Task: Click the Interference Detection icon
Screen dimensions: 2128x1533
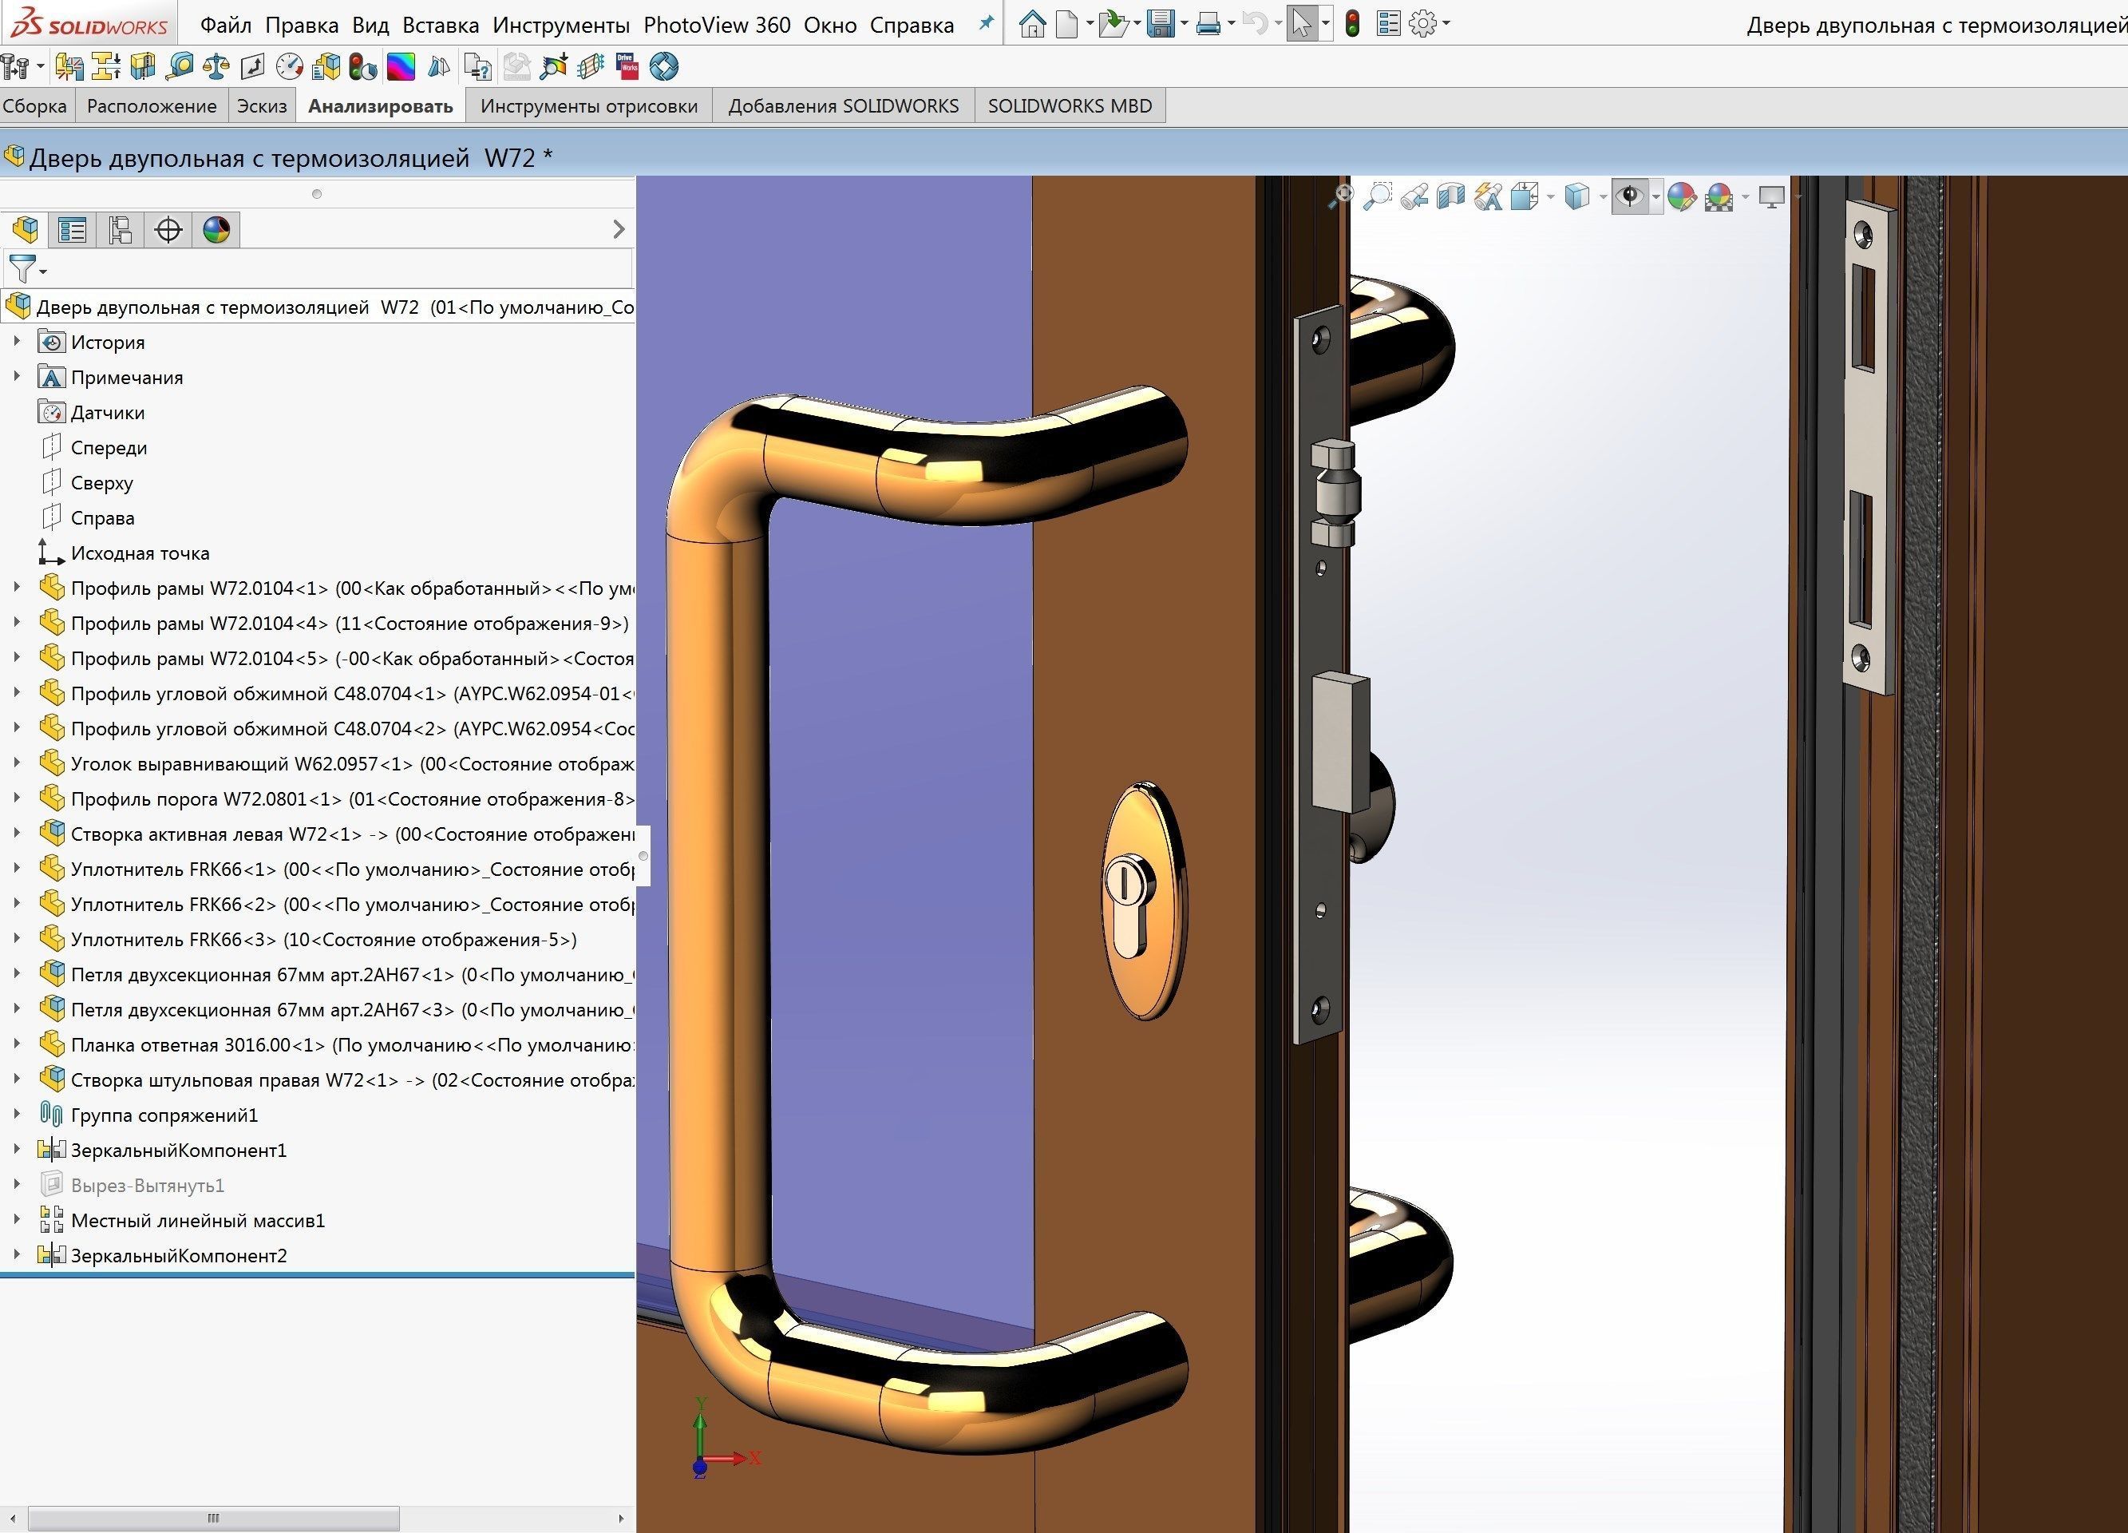Action: (x=69, y=66)
